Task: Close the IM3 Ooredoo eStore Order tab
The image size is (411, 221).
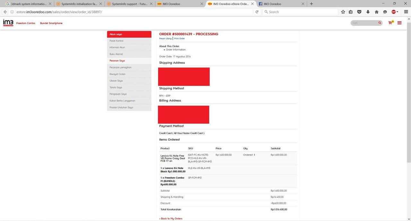Action: click(x=252, y=4)
